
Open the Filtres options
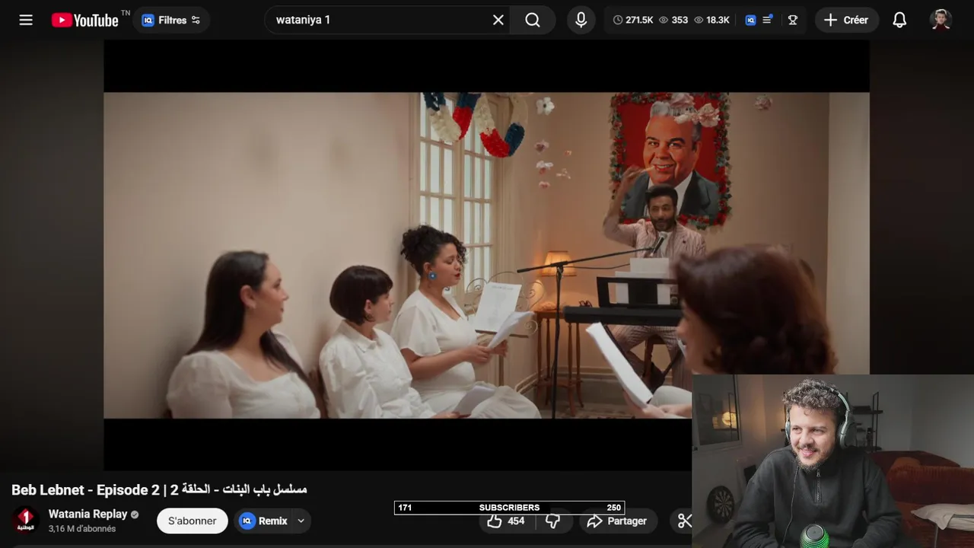(171, 20)
